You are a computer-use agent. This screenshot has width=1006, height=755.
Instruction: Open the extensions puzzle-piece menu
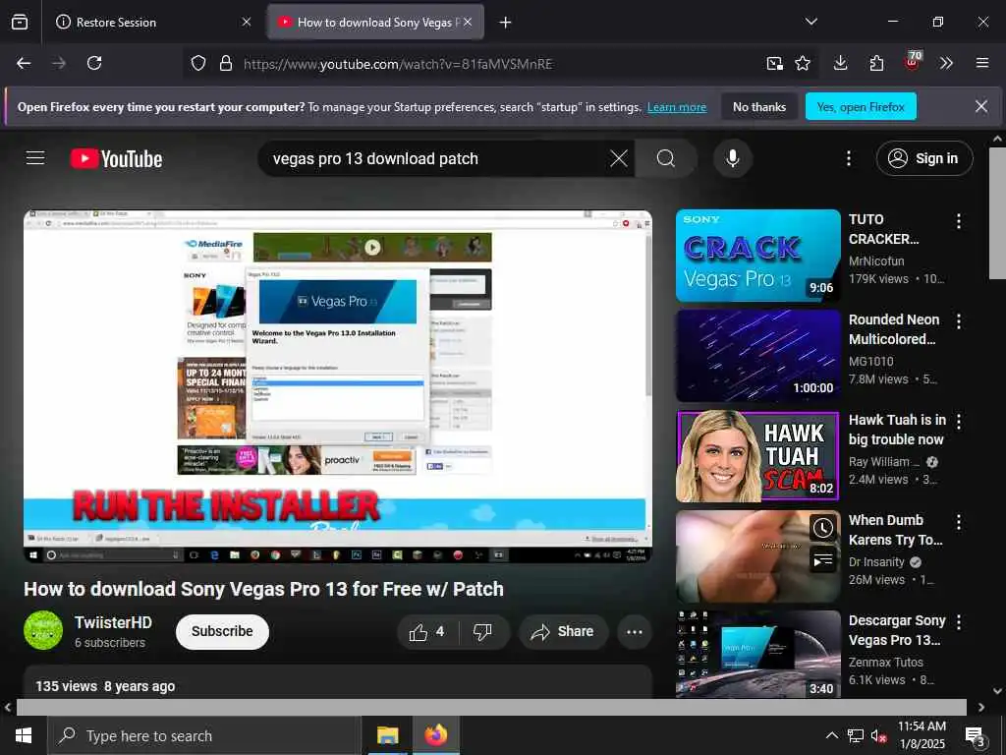[876, 63]
